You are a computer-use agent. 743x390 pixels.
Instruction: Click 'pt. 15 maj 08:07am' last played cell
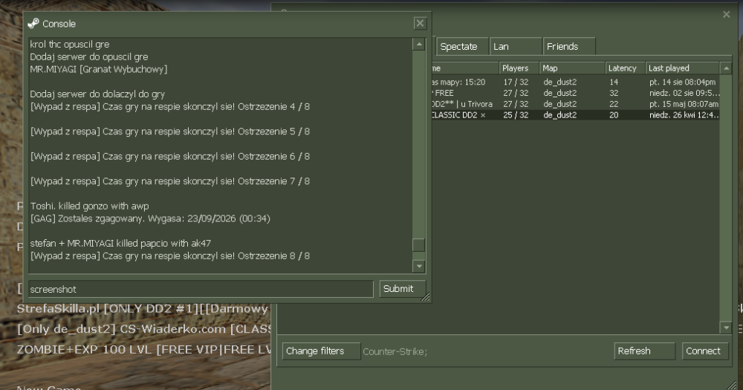tap(684, 104)
